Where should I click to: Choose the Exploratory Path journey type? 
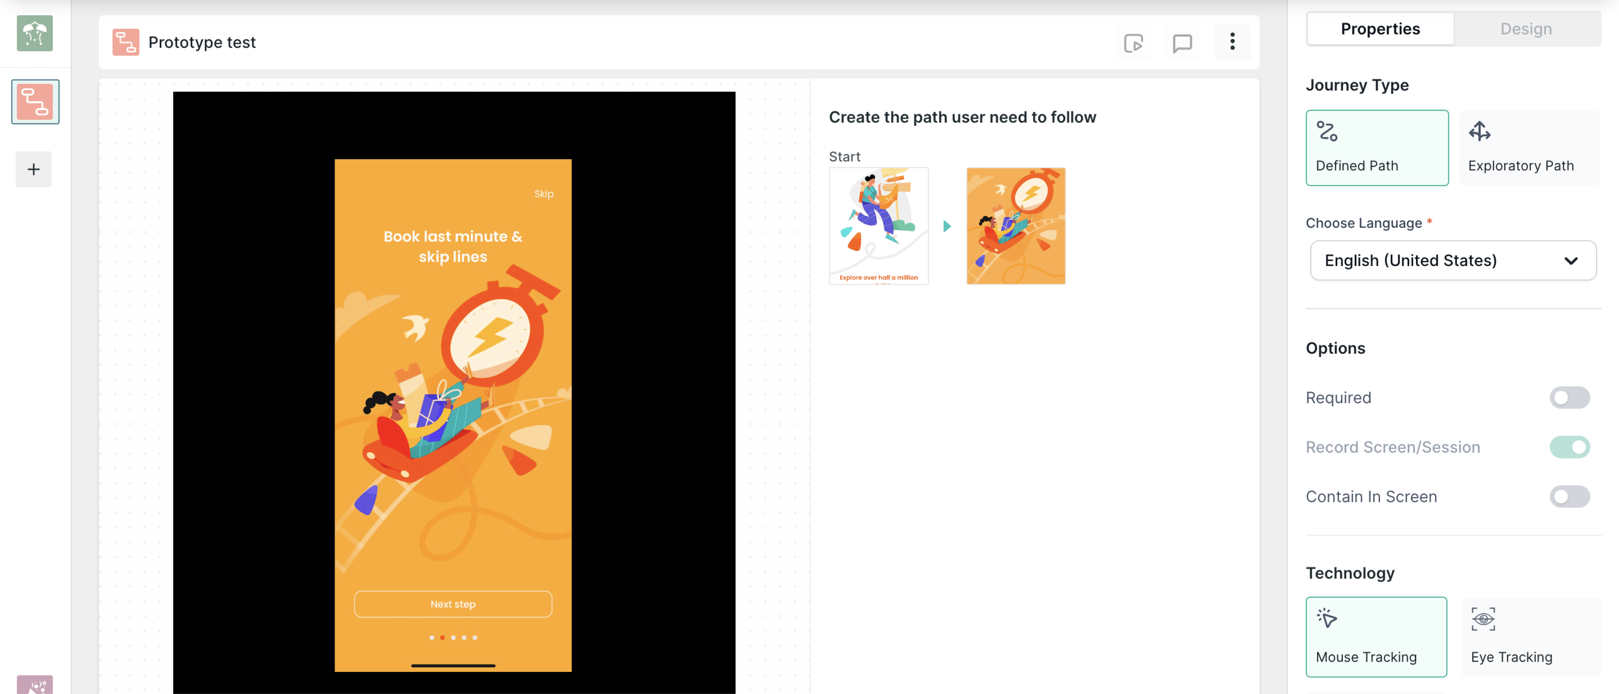(1529, 148)
